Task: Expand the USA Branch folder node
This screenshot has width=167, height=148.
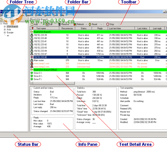Action: point(4,26)
